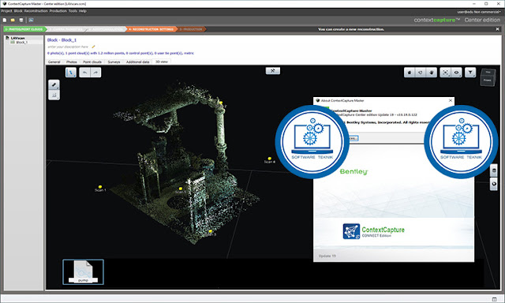
Task: Select the LAVscan project in the tree
Action: [17, 38]
